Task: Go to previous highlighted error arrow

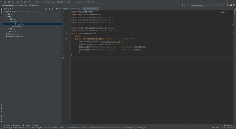Action: (230, 12)
